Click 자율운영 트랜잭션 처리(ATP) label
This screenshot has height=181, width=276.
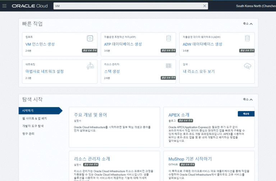120,37
